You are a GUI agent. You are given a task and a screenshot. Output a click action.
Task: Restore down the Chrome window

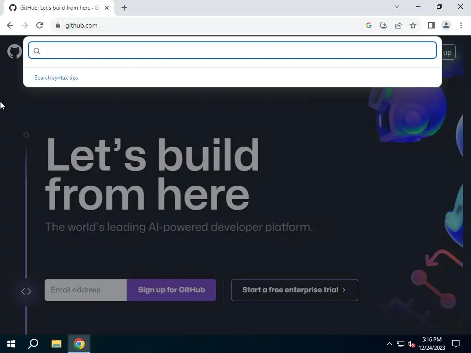tap(439, 6)
